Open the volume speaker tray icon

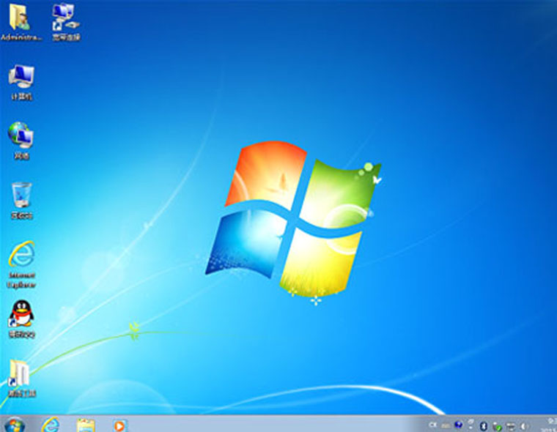tap(523, 426)
